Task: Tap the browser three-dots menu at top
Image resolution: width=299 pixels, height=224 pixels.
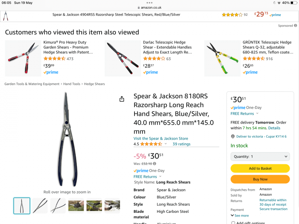Action: [149, 3]
